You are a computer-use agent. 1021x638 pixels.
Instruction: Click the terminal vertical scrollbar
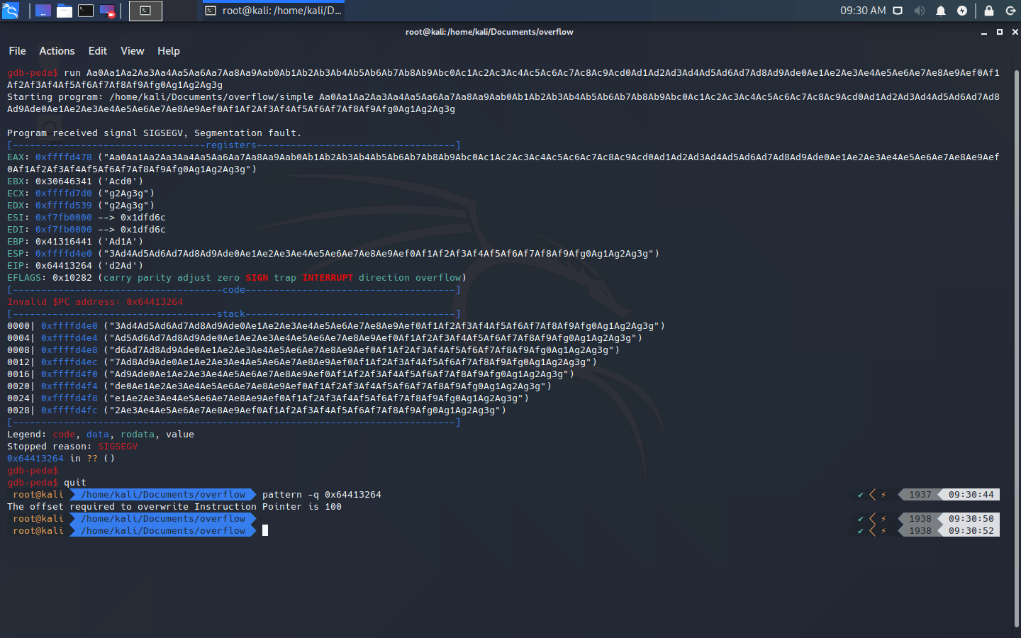tap(1017, 347)
